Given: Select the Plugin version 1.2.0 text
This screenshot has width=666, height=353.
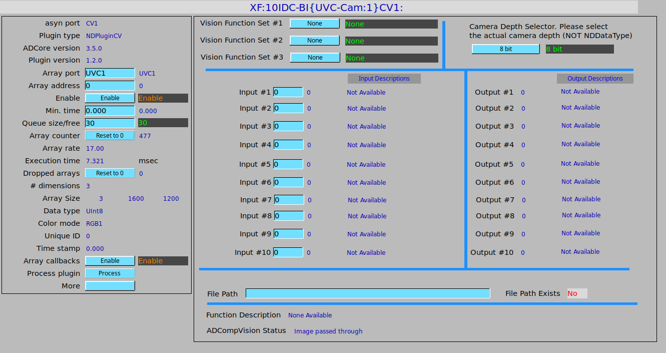Looking at the screenshot, I should [94, 61].
